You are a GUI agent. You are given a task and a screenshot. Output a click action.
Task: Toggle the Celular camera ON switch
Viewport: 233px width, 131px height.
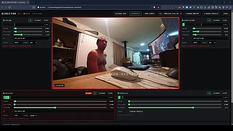tap(95, 93)
